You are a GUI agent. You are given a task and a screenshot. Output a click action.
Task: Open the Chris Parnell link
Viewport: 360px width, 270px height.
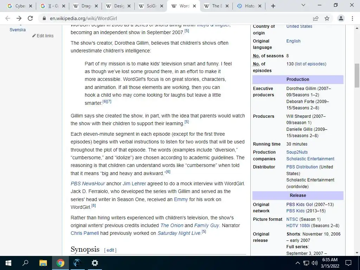point(85,233)
